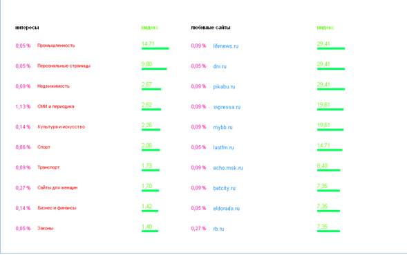Select the Промышленность interest

[56, 46]
